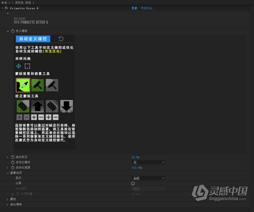Expand the 溢出清除 group
The height and width of the screenshot is (212, 254).
pos(7,205)
